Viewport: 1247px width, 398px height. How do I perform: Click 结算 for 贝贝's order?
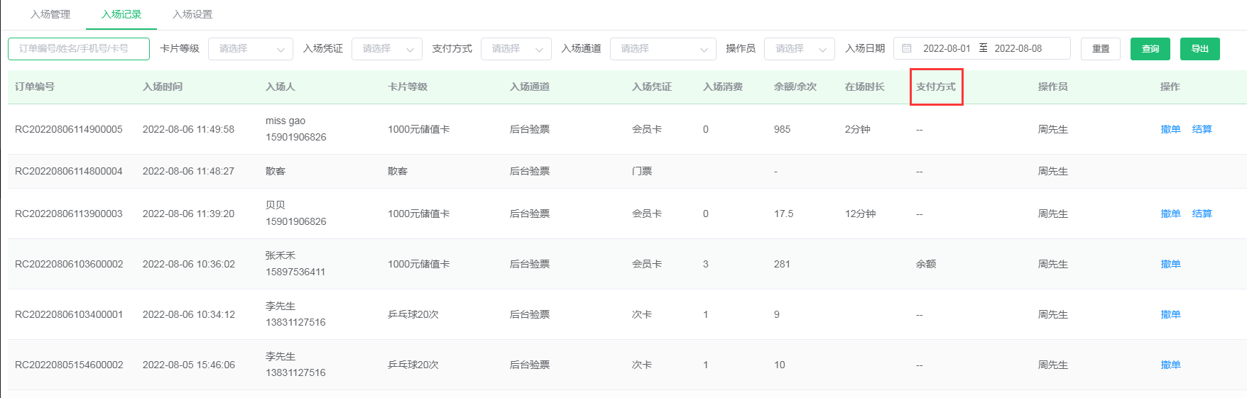(x=1202, y=214)
